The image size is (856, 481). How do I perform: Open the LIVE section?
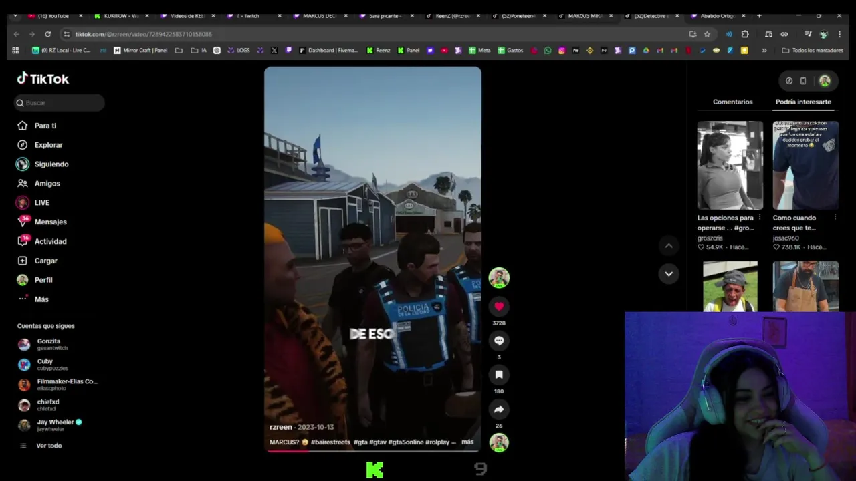[33, 203]
